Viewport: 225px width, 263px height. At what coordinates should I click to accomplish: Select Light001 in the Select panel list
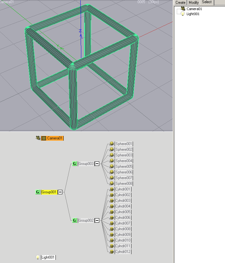click(193, 14)
